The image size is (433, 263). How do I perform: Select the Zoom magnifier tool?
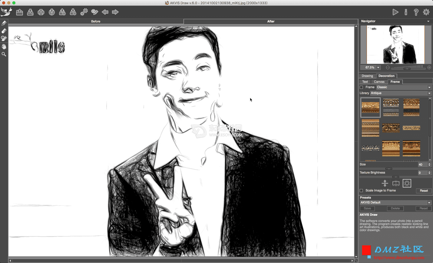point(4,54)
